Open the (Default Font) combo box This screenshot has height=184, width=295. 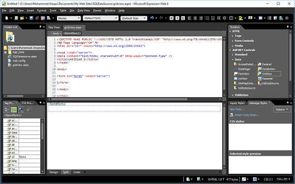point(101,18)
